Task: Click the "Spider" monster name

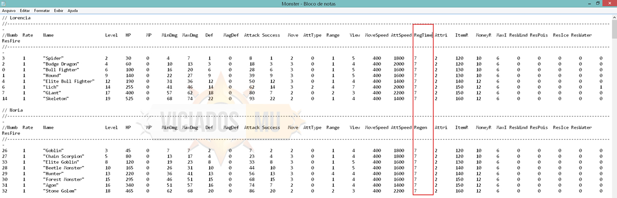Action: point(53,58)
